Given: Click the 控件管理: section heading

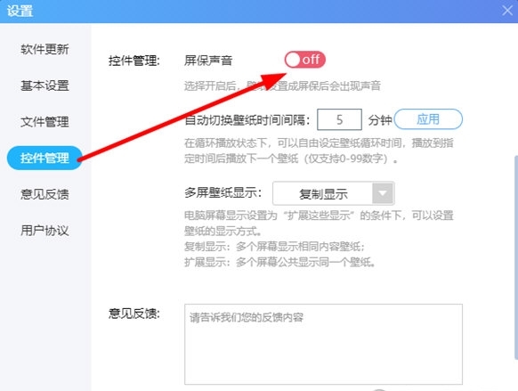Looking at the screenshot, I should coord(134,61).
